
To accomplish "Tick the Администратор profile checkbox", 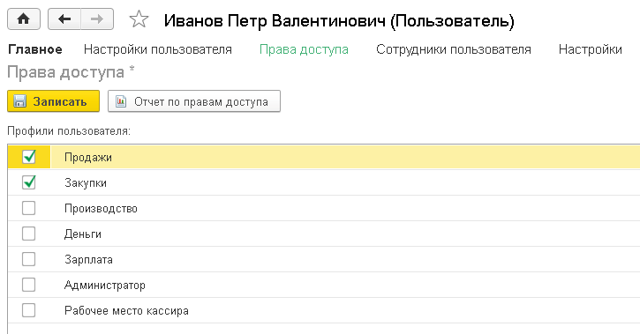I will tap(28, 285).
